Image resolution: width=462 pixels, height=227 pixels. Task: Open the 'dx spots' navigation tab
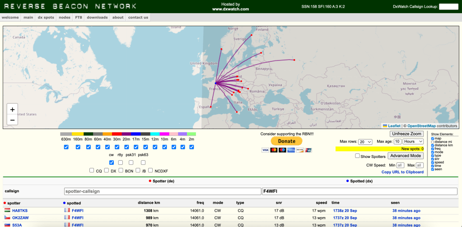(x=46, y=18)
